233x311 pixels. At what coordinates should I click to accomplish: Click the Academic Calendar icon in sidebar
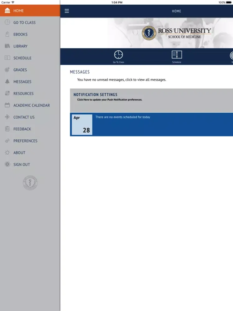point(7,105)
